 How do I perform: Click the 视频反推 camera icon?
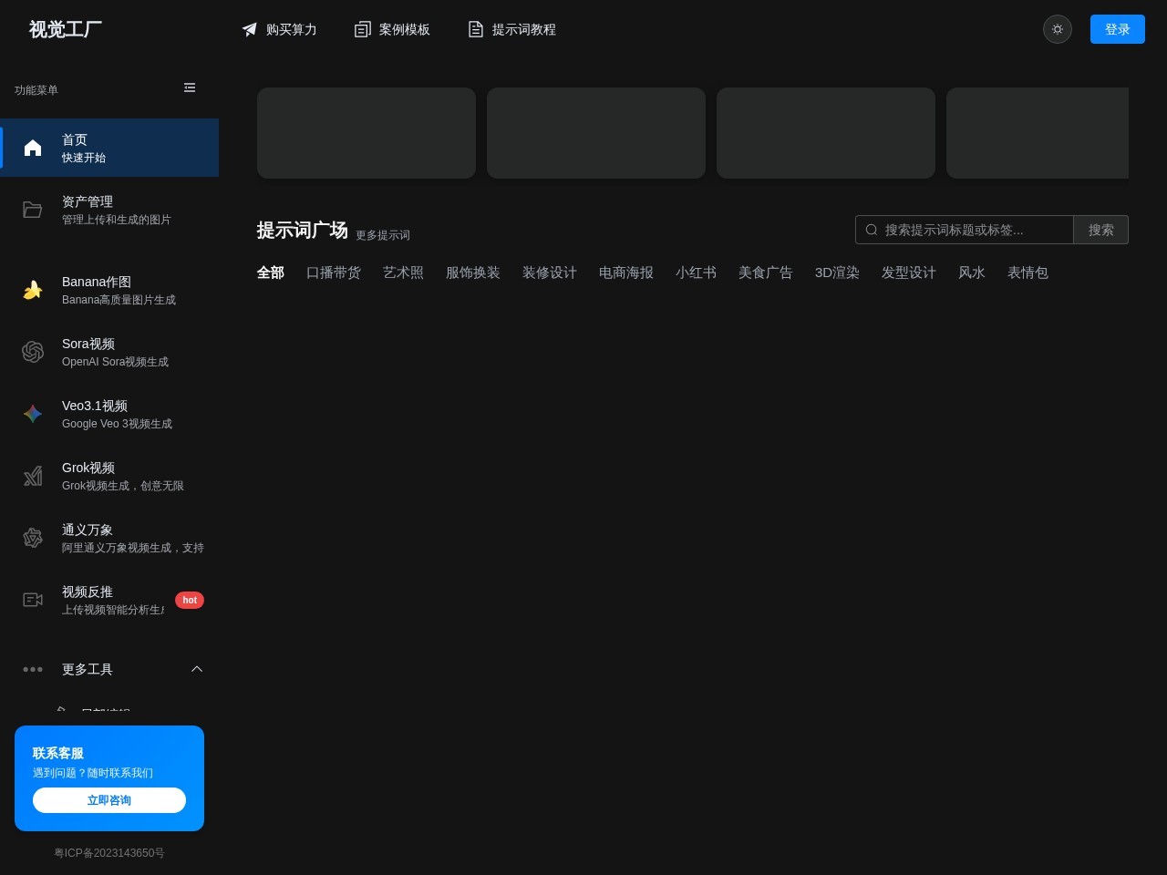(33, 600)
